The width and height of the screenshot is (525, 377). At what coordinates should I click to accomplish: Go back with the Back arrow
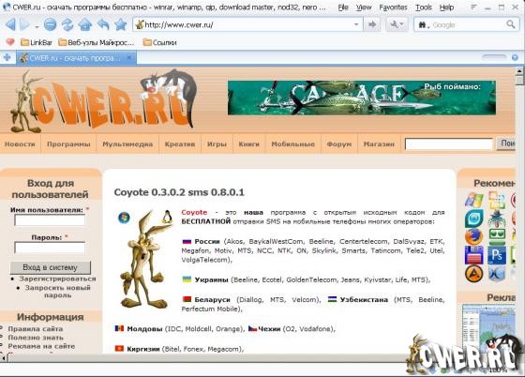[x=10, y=24]
